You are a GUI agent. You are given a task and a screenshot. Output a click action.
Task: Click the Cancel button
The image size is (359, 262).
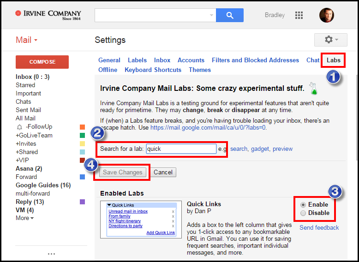point(163,173)
